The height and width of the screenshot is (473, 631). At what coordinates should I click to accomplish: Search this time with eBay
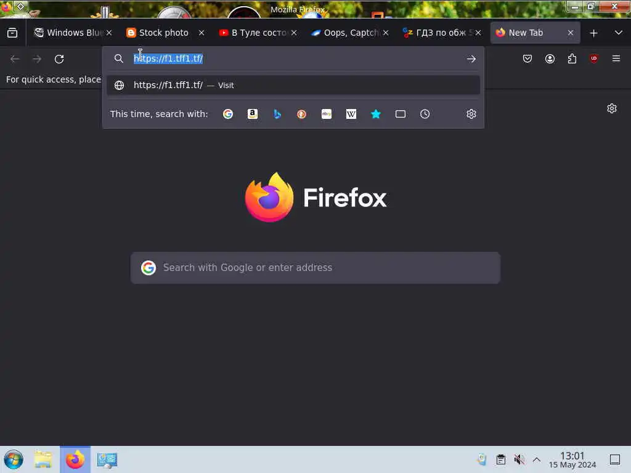click(327, 114)
